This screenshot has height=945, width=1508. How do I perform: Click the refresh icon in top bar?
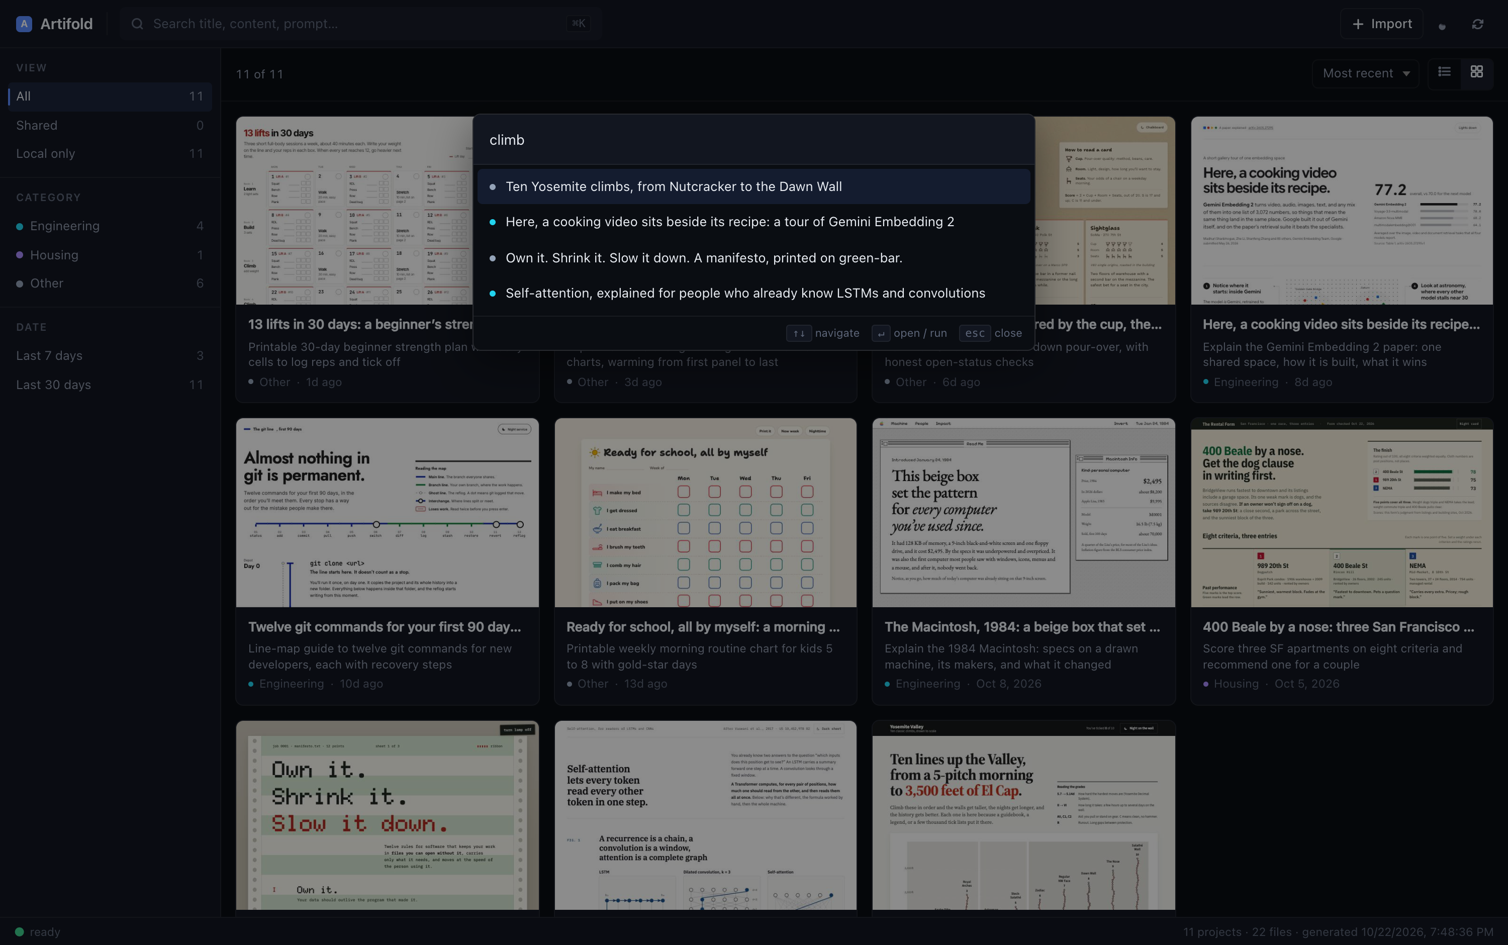point(1477,24)
